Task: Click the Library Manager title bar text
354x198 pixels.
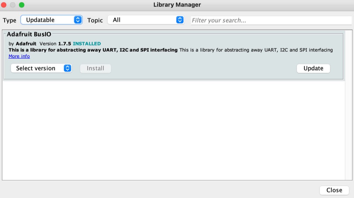Action: click(177, 5)
